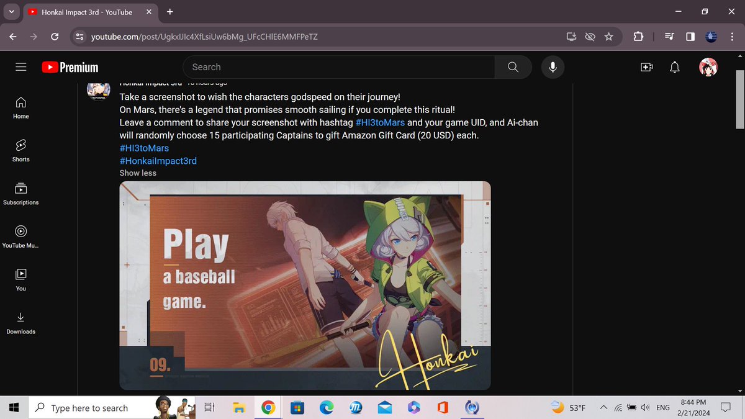Go to YouTube Premium home via logo
745x419 pixels.
pyautogui.click(x=70, y=67)
